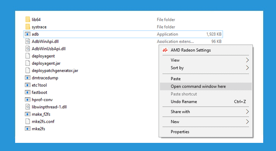Click Application extens... type of AdbWinApi.dll

click(175, 41)
